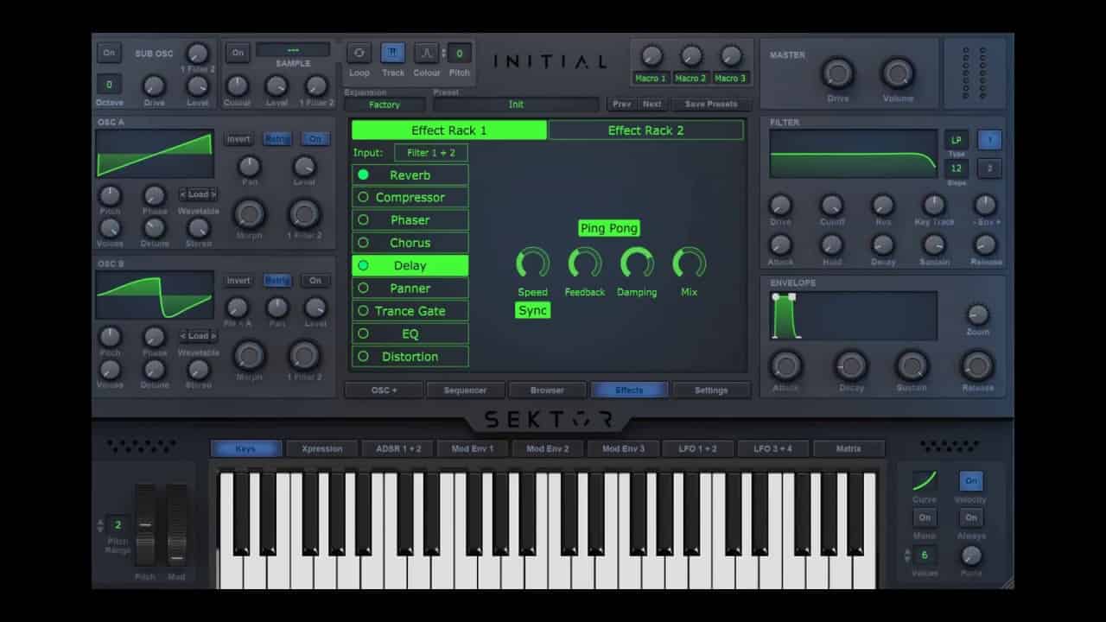
Task: Open the Sequencer tab
Action: (x=465, y=390)
